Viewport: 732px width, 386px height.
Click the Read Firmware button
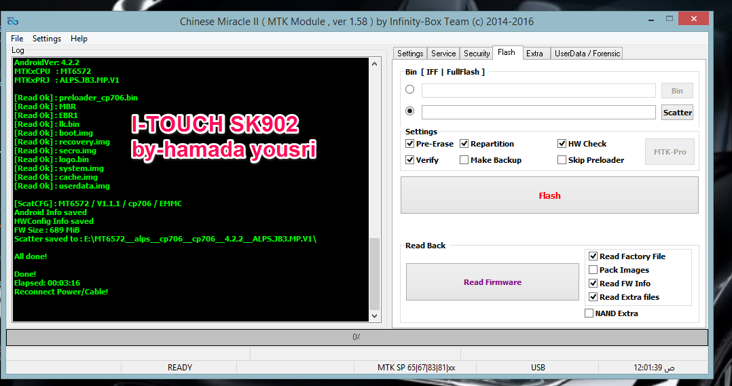coord(492,282)
